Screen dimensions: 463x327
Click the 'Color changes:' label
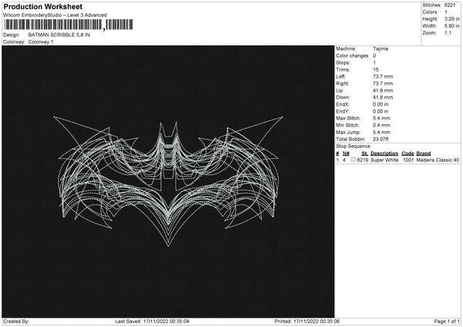[353, 56]
